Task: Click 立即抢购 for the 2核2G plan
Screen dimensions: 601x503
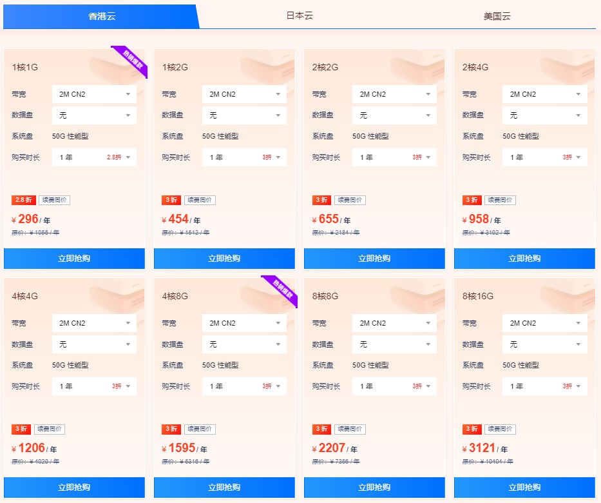Action: (x=374, y=258)
